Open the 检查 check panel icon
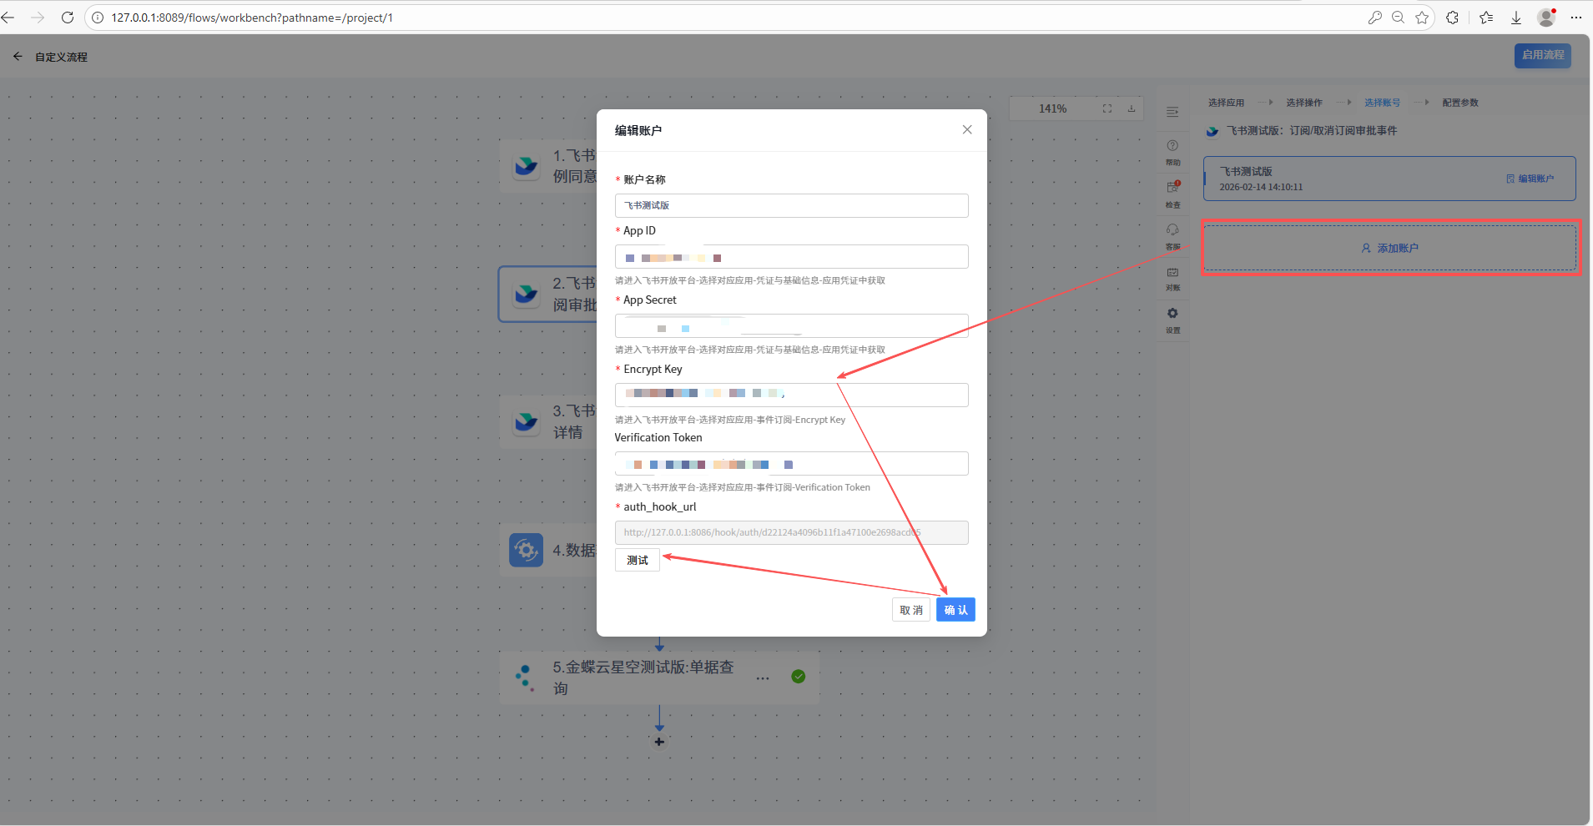The width and height of the screenshot is (1593, 826). (x=1172, y=193)
